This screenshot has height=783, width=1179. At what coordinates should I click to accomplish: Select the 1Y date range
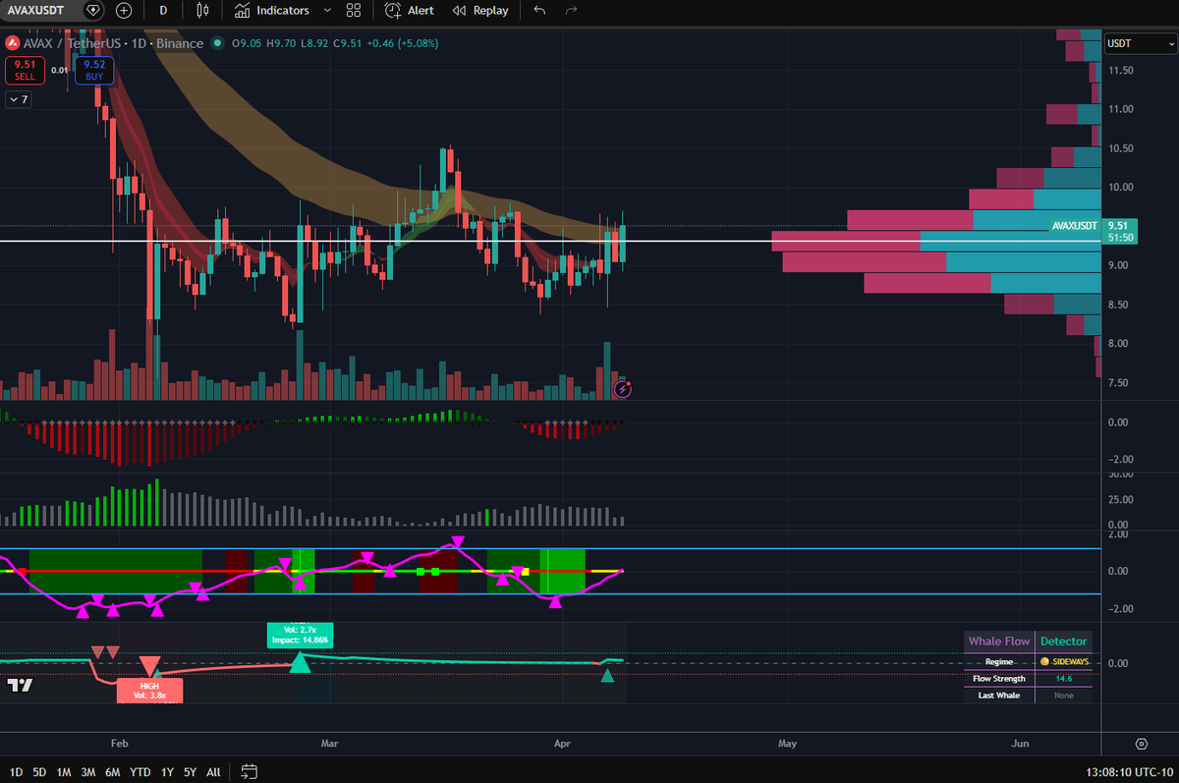click(167, 772)
